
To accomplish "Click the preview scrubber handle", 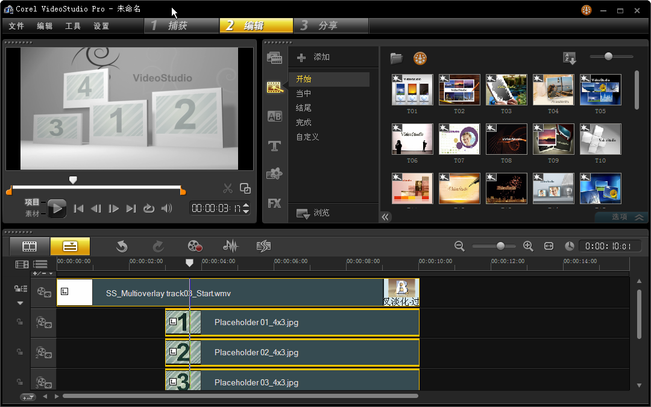I will point(73,180).
